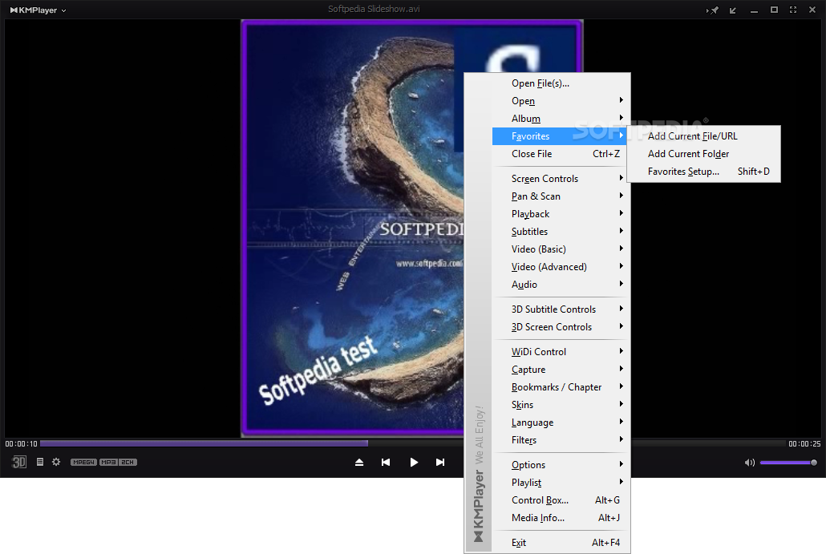Click the playback seek bar
Viewport: 826px width, 554px height.
(412, 443)
